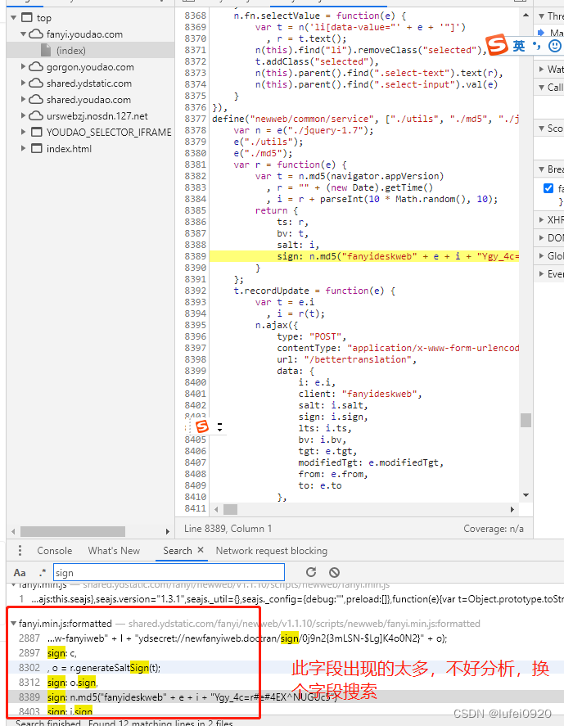Click the Sogou emoji smiley icon
Viewport: 564px width, 726px height.
coord(554,45)
